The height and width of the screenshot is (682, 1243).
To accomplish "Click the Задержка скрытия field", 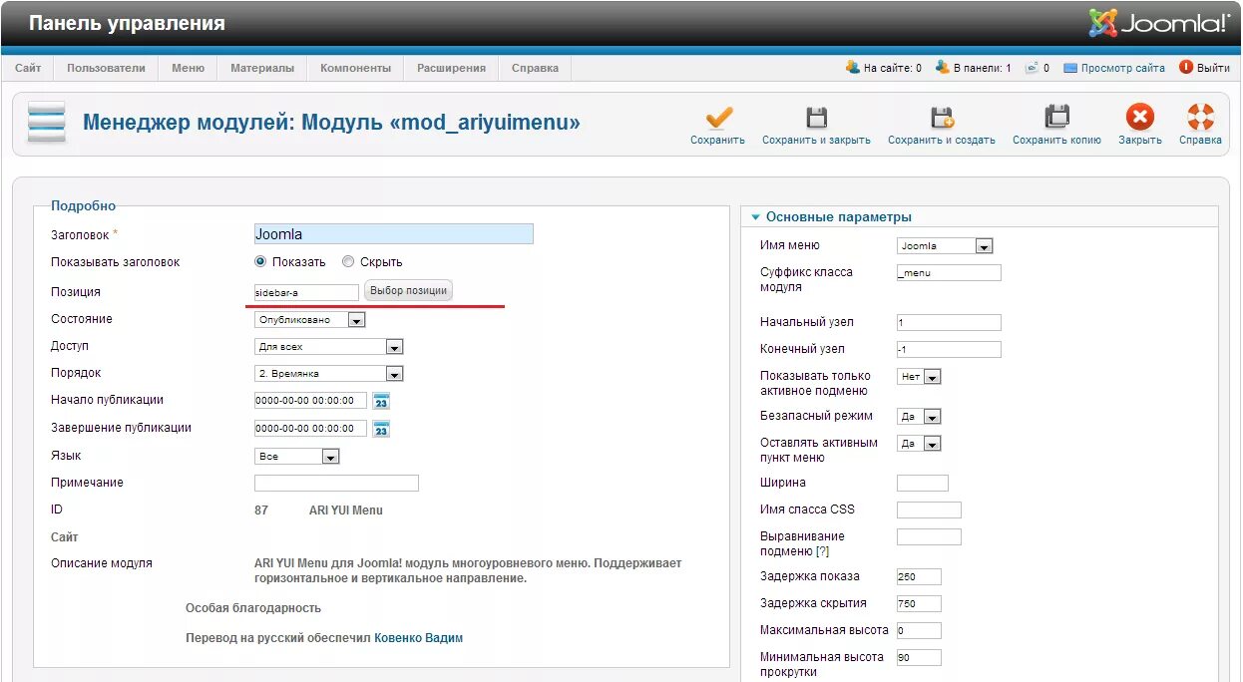I will tap(919, 604).
